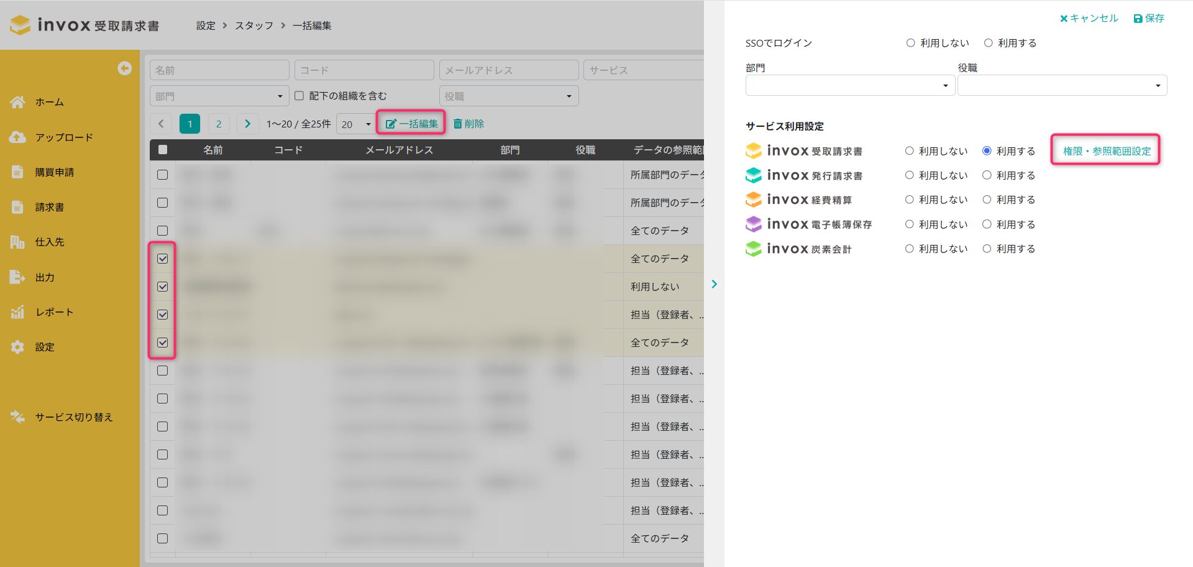Click the サービス切り替え swap icon
The width and height of the screenshot is (1193, 567).
click(17, 417)
